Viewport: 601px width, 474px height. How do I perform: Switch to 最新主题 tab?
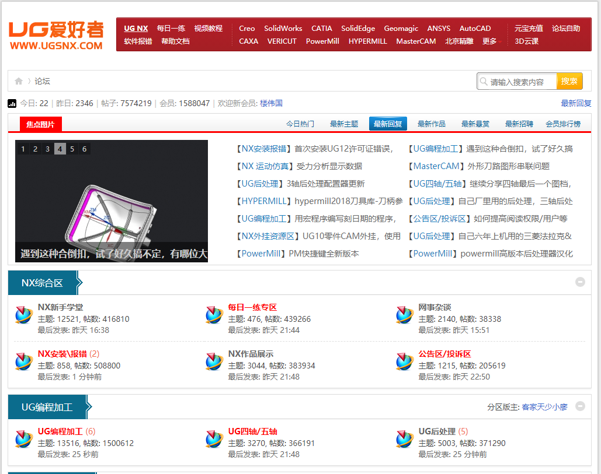point(344,124)
